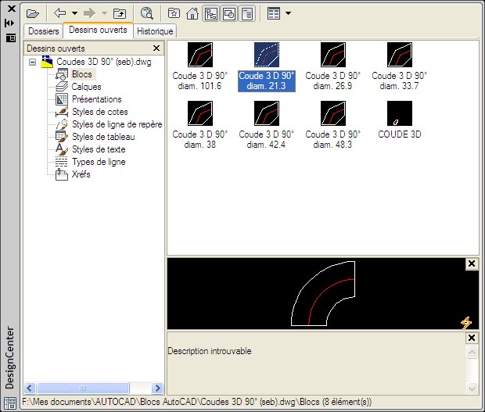
Task: Open the Favorites folder icon
Action: [x=174, y=13]
